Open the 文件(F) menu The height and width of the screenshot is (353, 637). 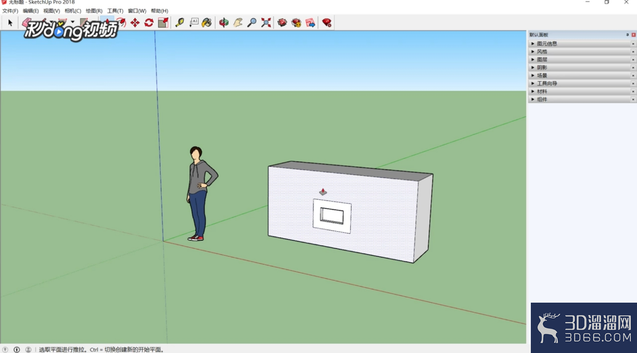point(10,11)
